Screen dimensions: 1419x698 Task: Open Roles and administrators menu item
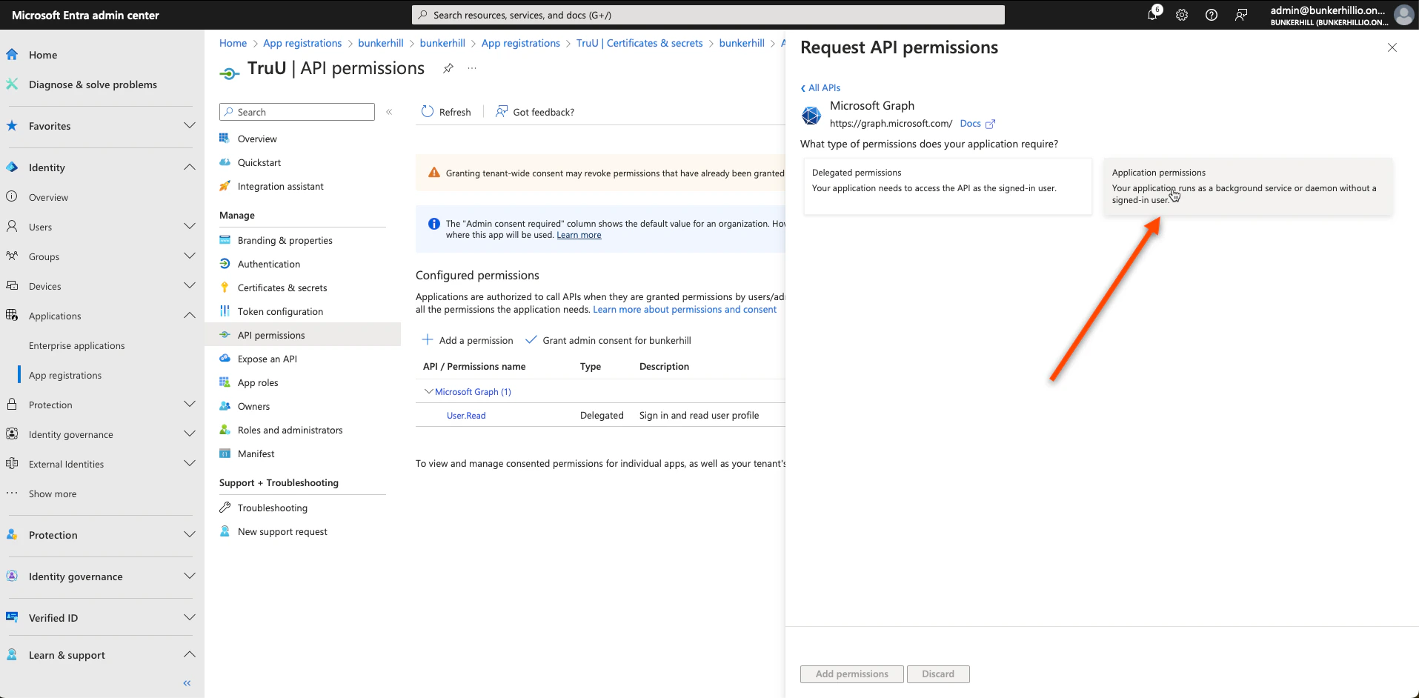coord(290,430)
